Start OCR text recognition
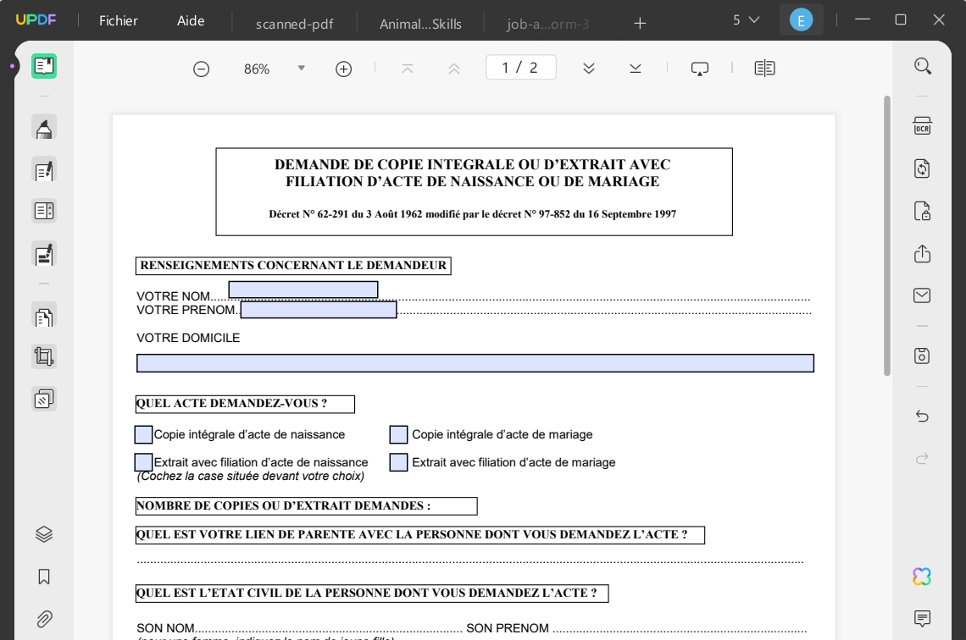Screen dimensions: 966x640 (921, 124)
